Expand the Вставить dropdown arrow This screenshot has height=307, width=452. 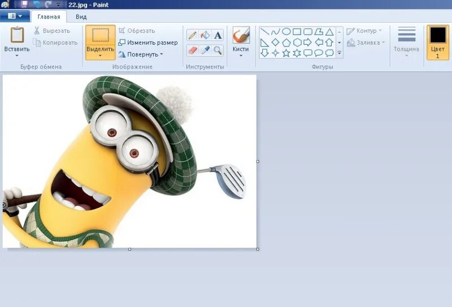(17, 55)
